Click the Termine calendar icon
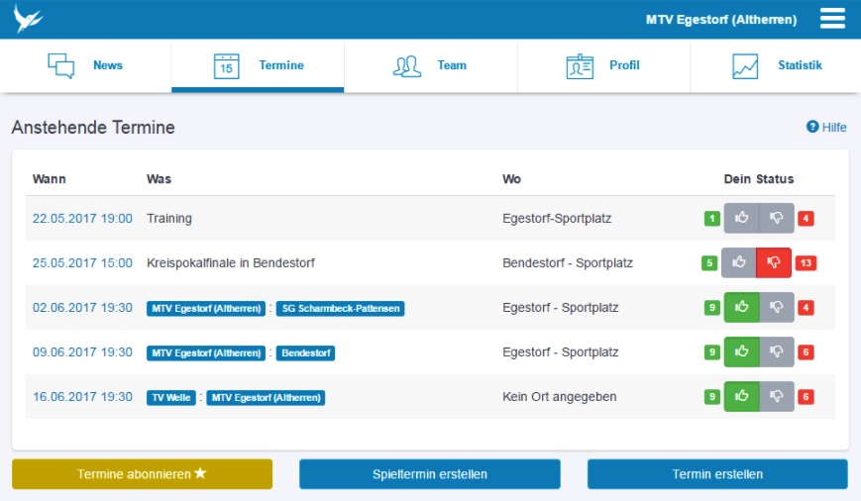The height and width of the screenshot is (501, 861). pos(226,66)
